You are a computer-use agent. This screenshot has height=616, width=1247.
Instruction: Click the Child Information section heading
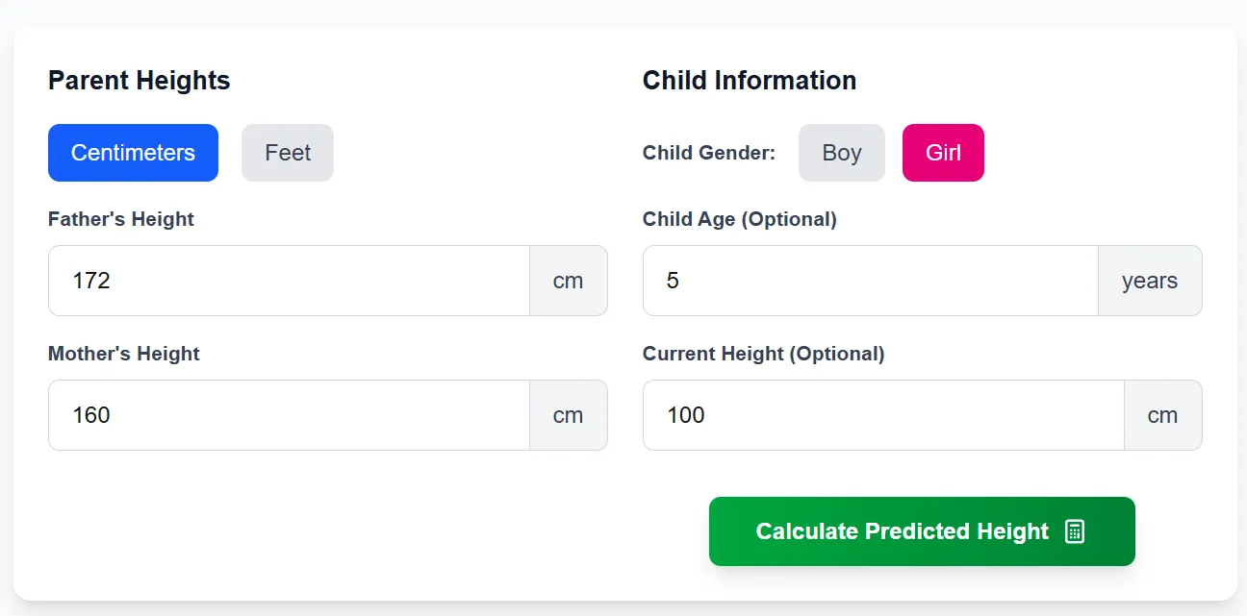[x=750, y=81]
